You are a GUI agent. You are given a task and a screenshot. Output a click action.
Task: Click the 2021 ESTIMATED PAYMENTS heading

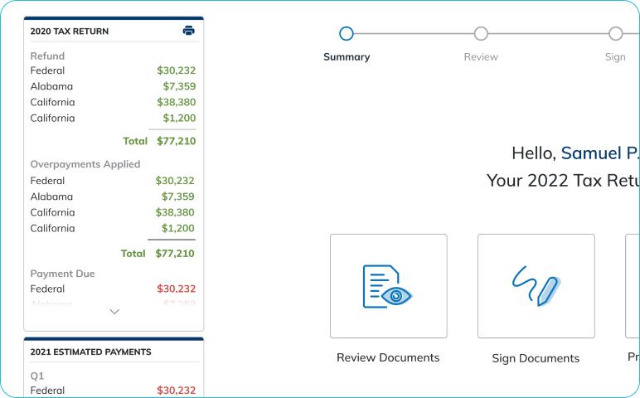90,352
